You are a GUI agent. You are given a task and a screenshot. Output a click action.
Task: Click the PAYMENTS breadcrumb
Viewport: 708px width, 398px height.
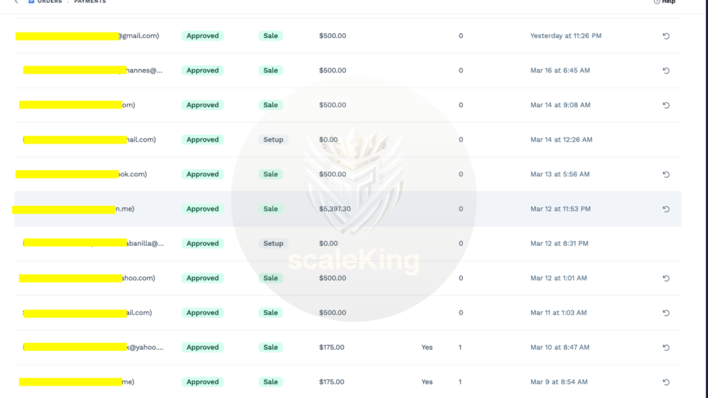[90, 2]
